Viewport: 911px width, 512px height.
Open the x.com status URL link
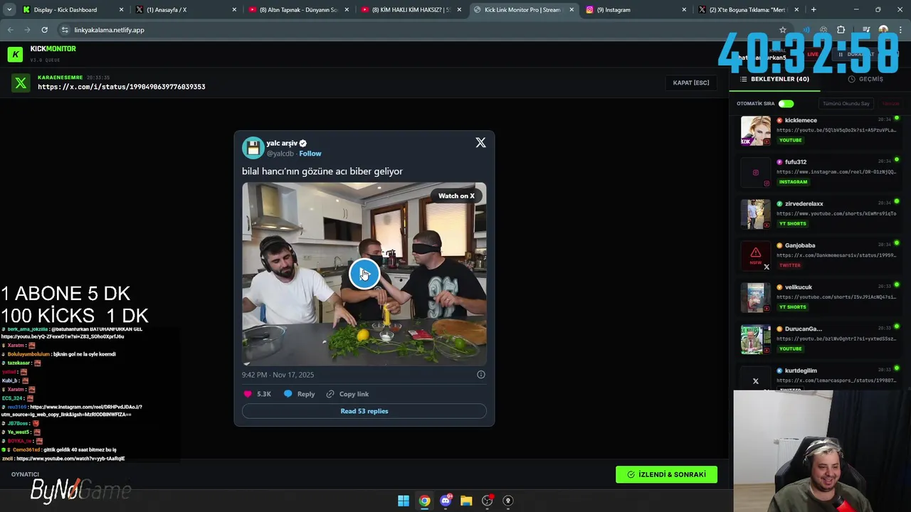click(122, 87)
